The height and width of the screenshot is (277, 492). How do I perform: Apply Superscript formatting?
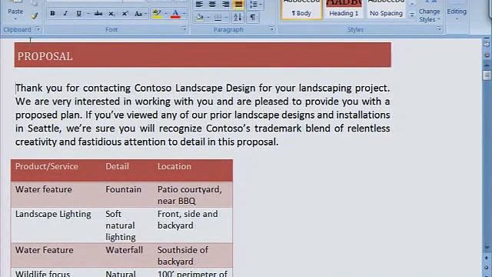(125, 14)
